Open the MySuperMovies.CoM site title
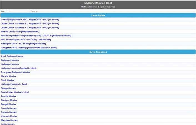Screen dimensions: 196x125 click(98, 3)
